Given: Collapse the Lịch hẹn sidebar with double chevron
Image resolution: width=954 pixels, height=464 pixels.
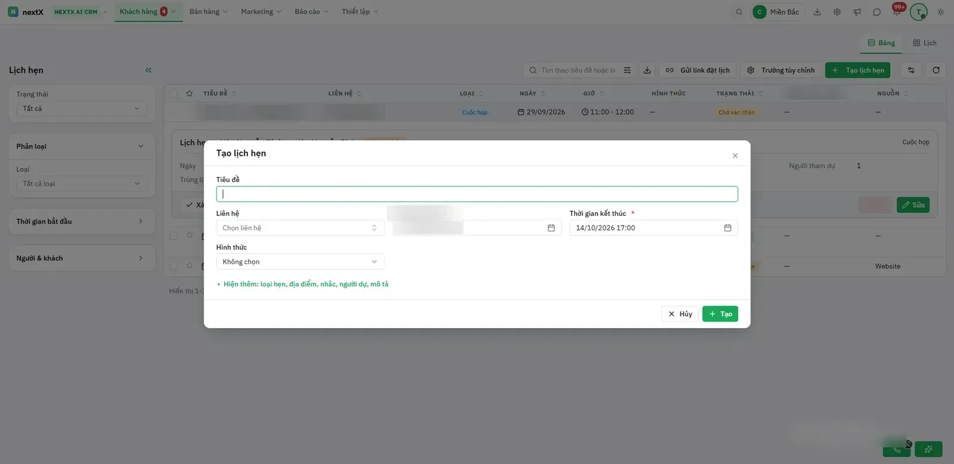Looking at the screenshot, I should [148, 70].
